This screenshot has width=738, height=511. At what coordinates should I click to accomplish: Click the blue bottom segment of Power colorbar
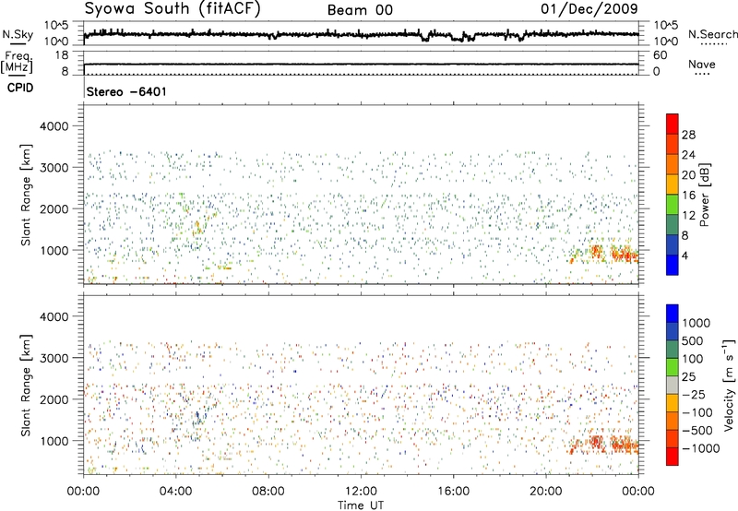[673, 265]
